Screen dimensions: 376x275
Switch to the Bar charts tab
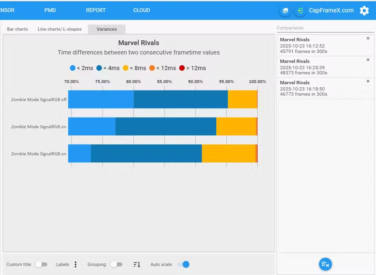(x=18, y=29)
